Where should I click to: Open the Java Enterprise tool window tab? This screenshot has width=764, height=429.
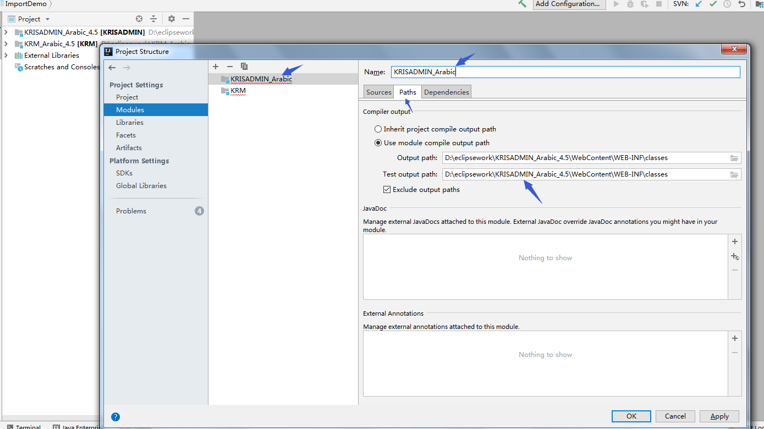tap(77, 426)
